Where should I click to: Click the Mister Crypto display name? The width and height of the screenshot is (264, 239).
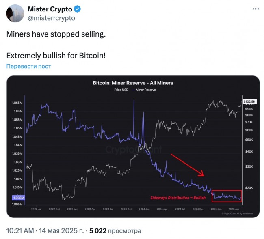(x=50, y=9)
